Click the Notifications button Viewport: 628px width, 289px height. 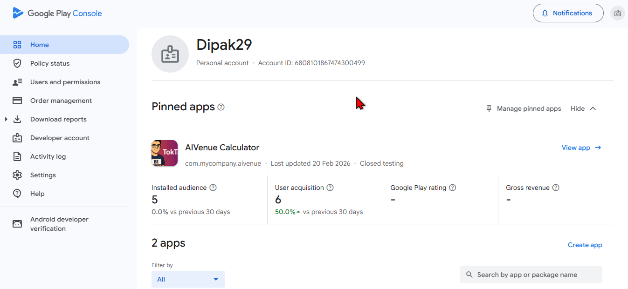pos(568,13)
